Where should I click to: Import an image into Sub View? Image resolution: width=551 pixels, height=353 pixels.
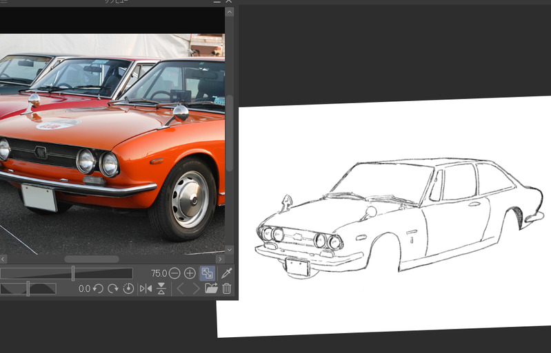(211, 288)
